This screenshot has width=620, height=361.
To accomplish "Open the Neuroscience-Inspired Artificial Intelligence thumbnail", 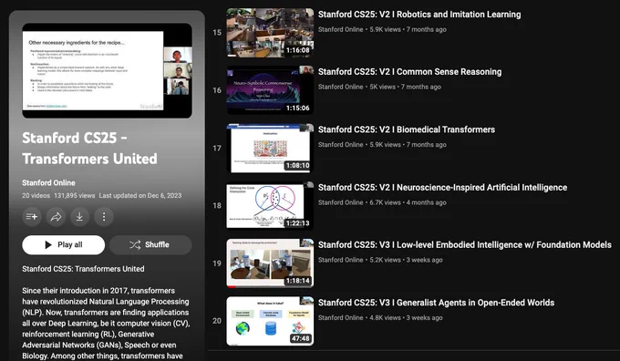I will coord(270,206).
